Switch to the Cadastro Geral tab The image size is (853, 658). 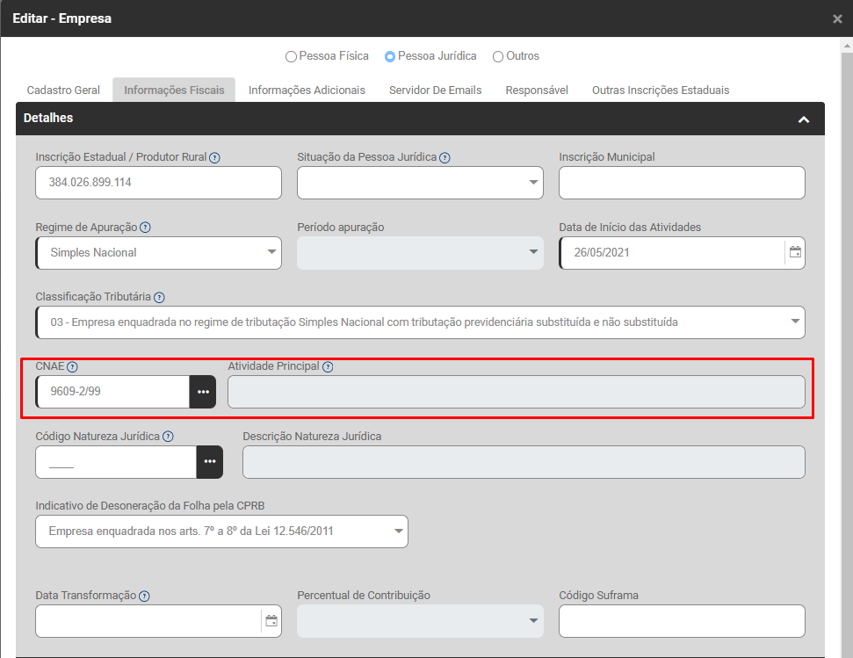tap(63, 90)
